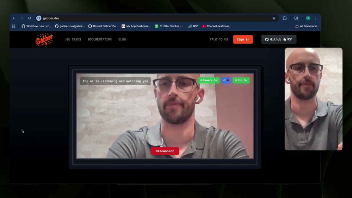352x198 pixels.
Task: Open the BLOG nav item
Action: (x=122, y=39)
